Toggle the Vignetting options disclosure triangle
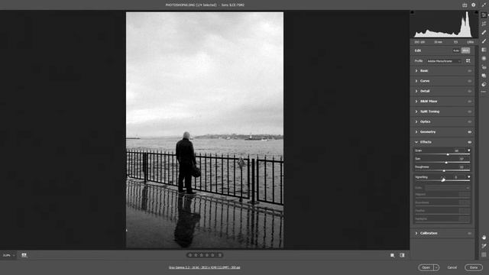The width and height of the screenshot is (489, 275). pyautogui.click(x=468, y=177)
